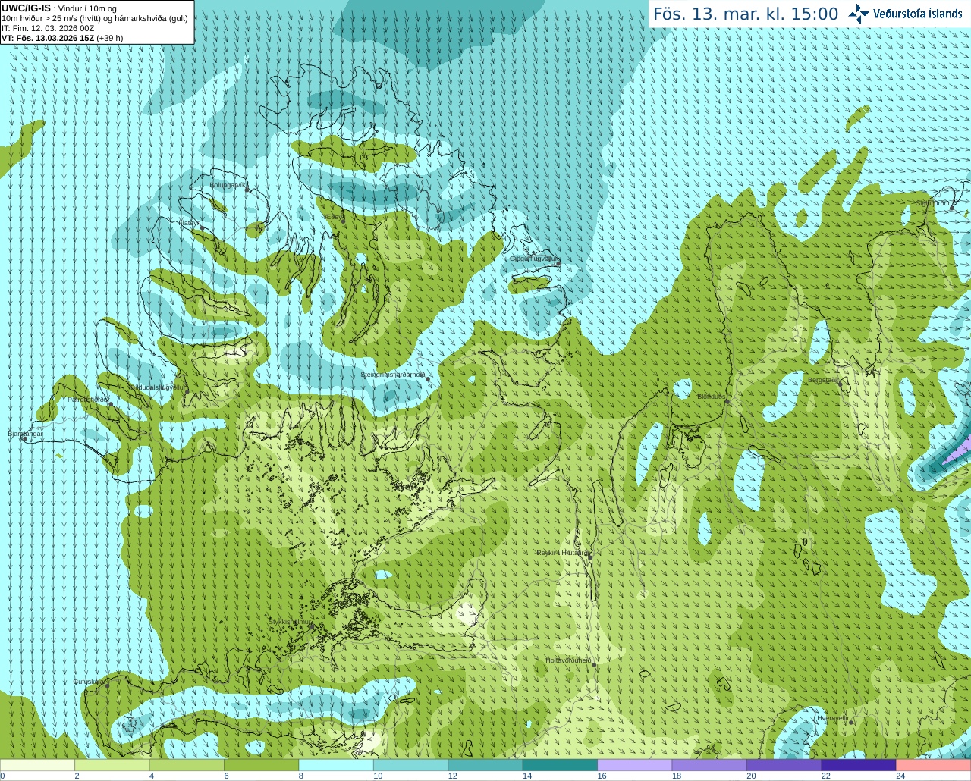Select the 20–22 m/s violet legend swatch

[x=784, y=765]
